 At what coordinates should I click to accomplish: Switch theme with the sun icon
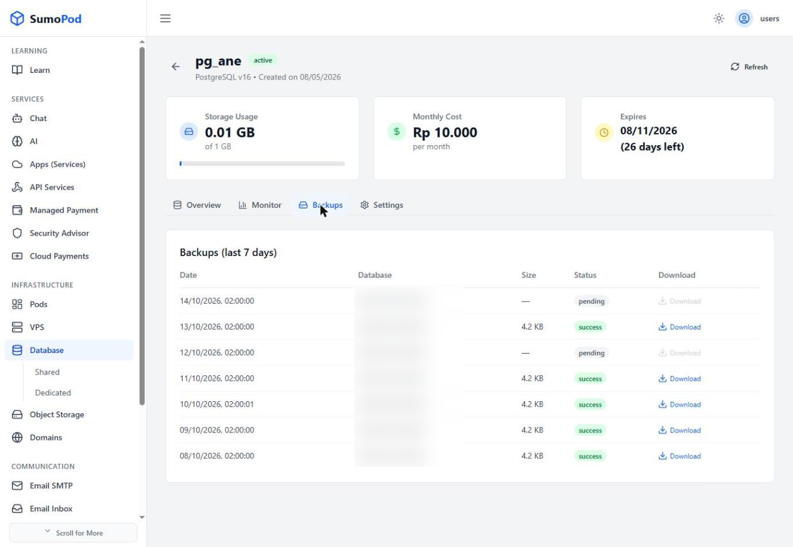(719, 19)
